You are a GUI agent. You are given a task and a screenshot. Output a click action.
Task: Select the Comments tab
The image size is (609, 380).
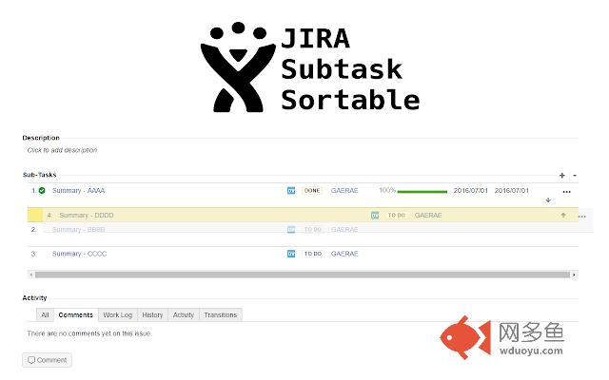76,314
